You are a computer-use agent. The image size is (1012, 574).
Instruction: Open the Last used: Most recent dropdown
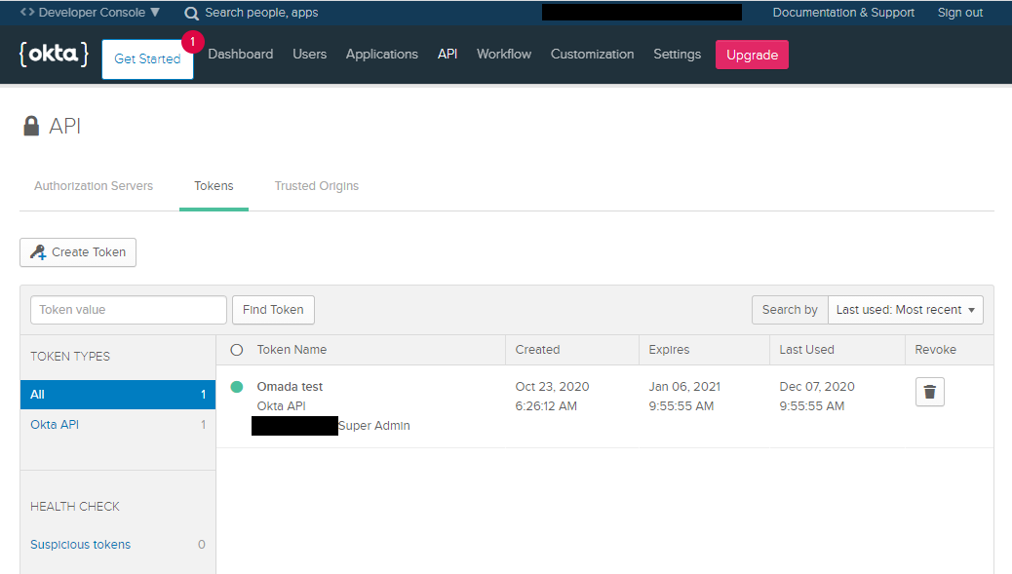click(906, 310)
